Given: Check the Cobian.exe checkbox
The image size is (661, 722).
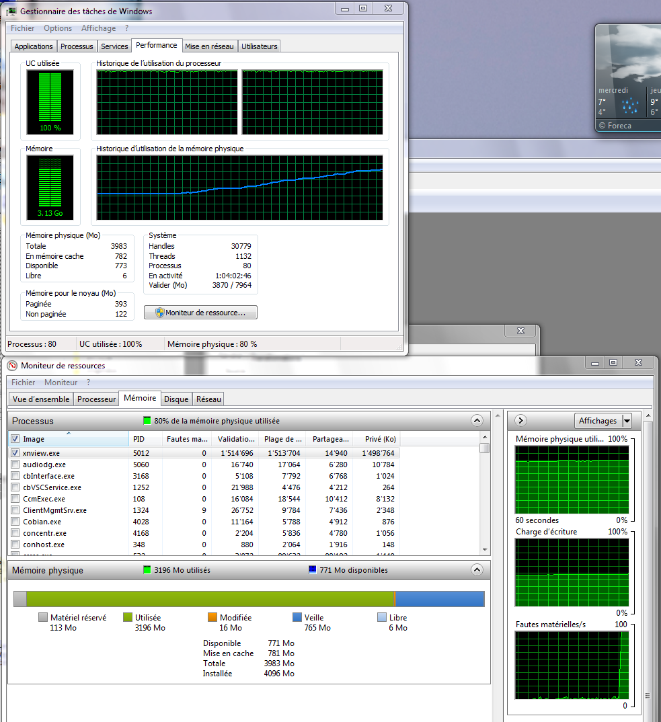Looking at the screenshot, I should coord(15,522).
